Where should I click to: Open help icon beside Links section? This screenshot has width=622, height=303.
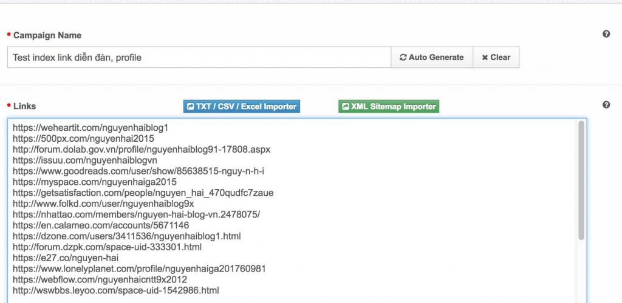pos(606,105)
